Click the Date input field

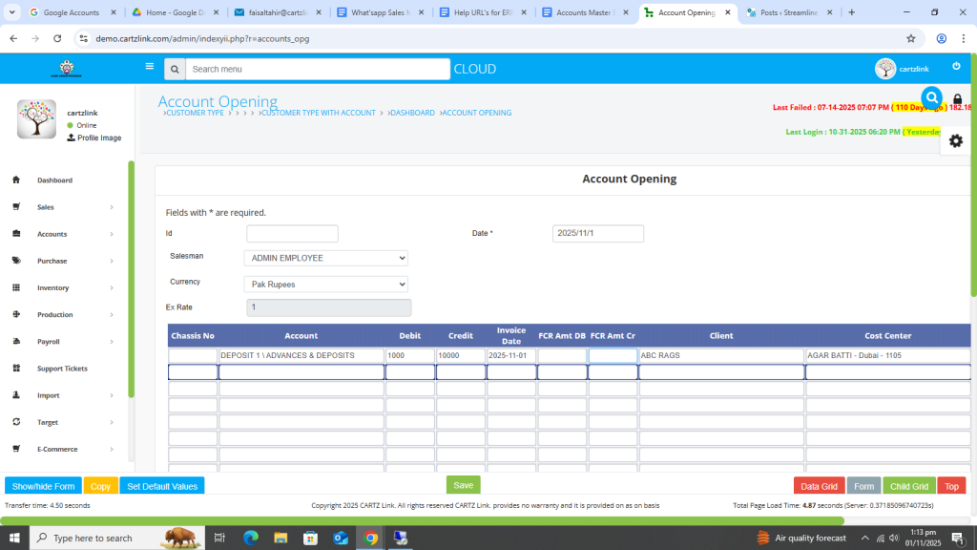pos(597,234)
